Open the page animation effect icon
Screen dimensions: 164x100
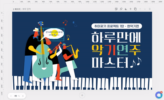click(x=121, y=9)
